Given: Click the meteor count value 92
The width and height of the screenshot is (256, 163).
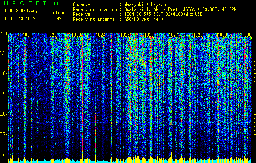Looking at the screenshot, I should (x=59, y=19).
